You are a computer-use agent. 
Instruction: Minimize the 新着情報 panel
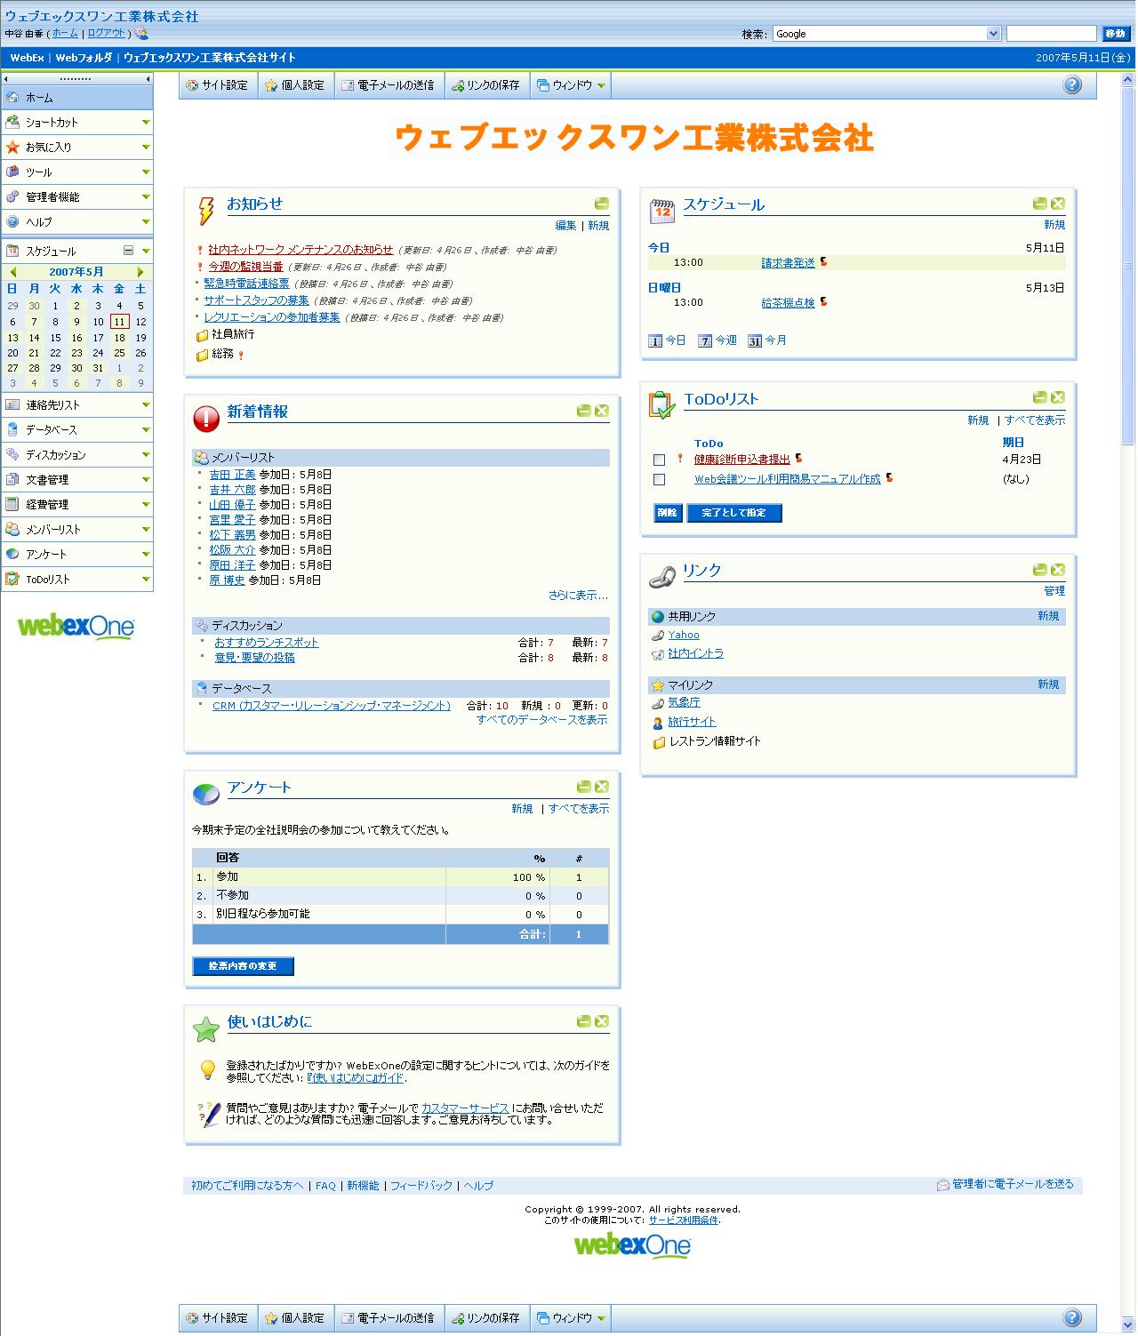click(583, 411)
